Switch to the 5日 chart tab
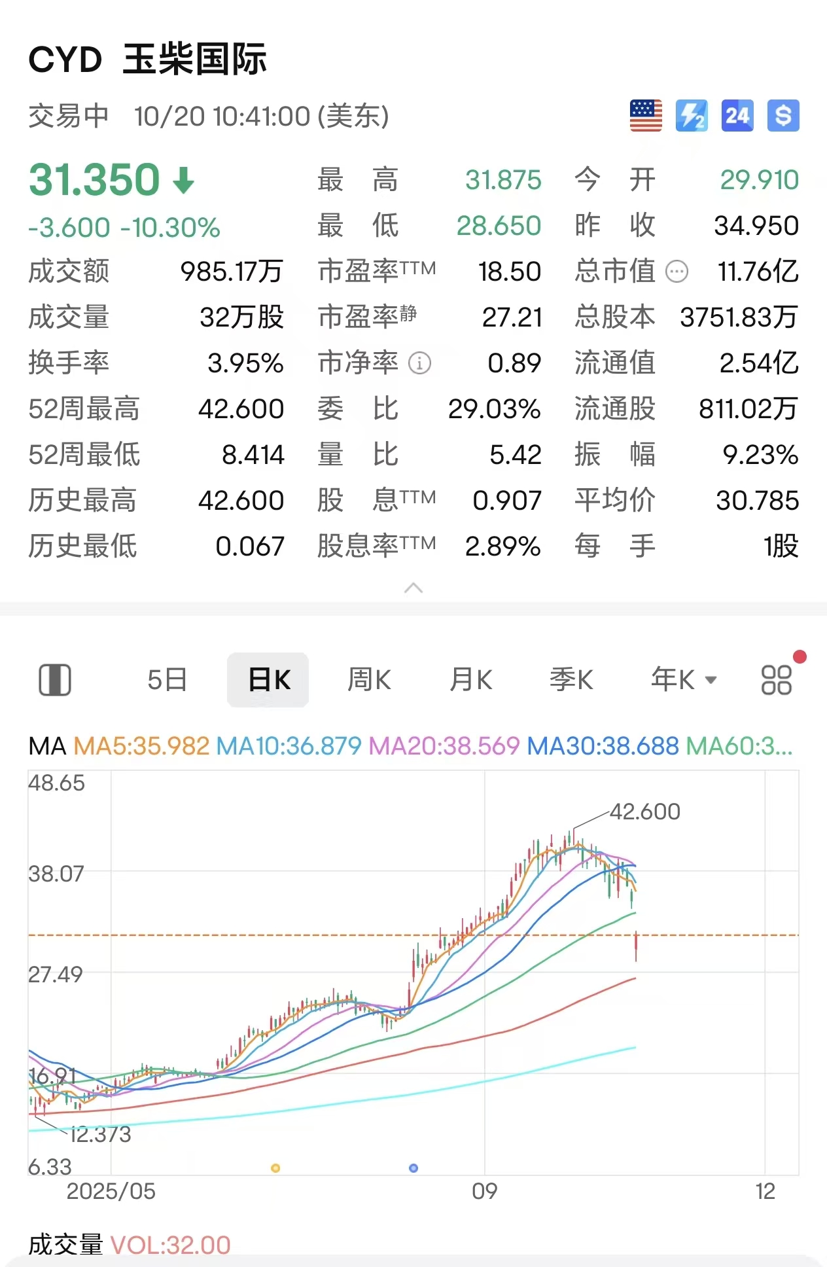This screenshot has height=1267, width=827. pos(167,680)
